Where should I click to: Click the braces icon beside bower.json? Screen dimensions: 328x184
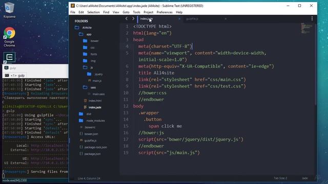[x=81, y=134]
